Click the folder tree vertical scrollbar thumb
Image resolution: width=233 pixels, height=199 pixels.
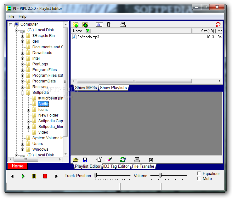pos(65,82)
